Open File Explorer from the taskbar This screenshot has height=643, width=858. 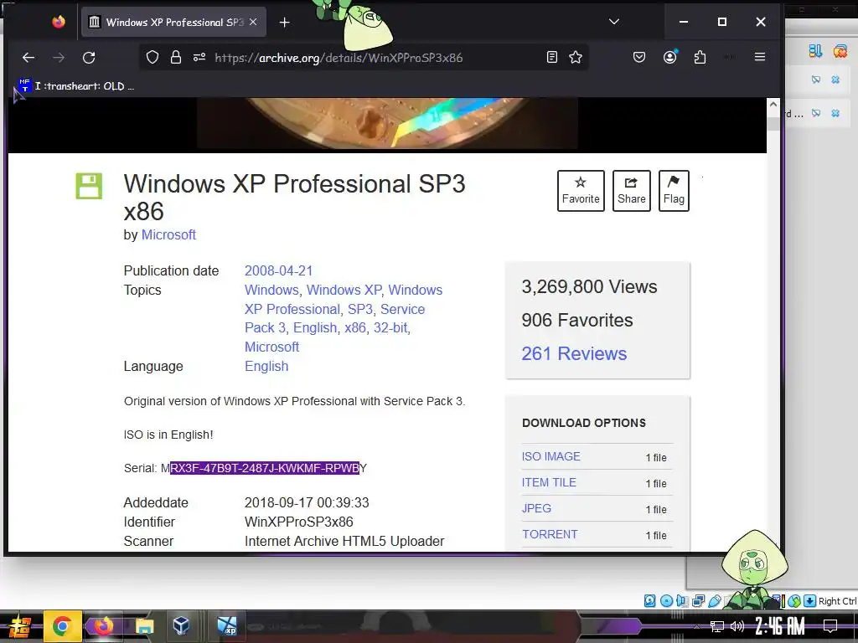(145, 626)
